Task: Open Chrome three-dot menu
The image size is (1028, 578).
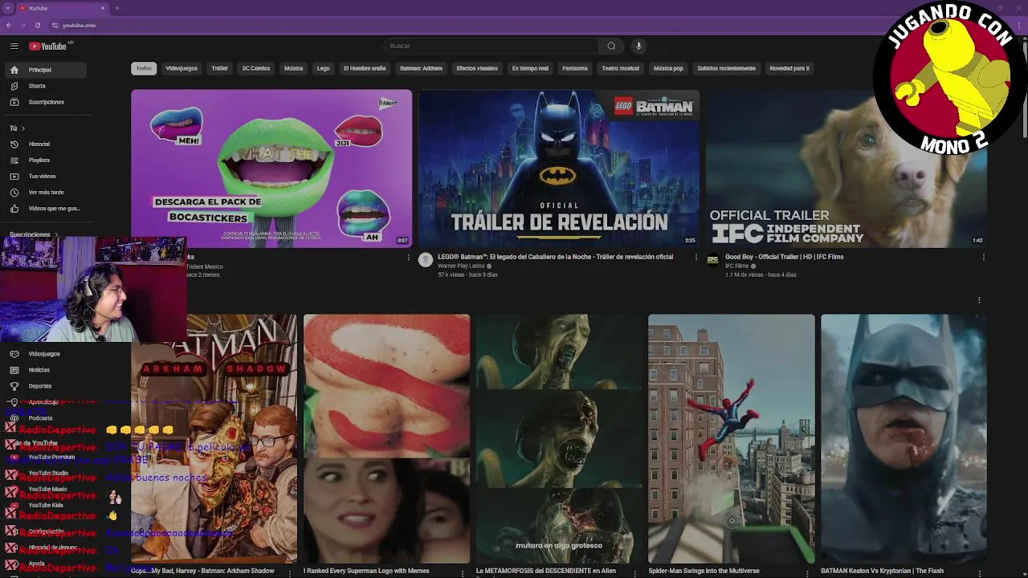Action: [1019, 25]
